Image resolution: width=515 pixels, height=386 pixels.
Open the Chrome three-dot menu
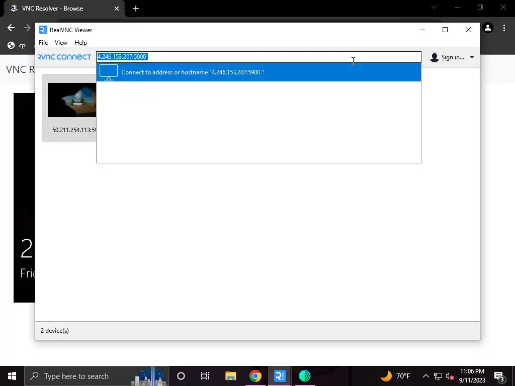(x=504, y=28)
